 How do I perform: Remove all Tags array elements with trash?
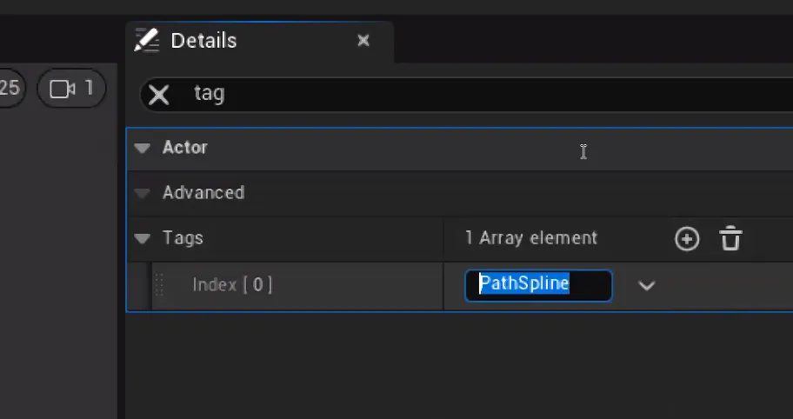[x=730, y=238]
